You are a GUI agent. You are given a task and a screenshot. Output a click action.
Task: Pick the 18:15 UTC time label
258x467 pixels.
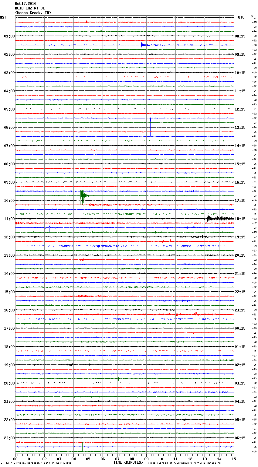(240, 219)
